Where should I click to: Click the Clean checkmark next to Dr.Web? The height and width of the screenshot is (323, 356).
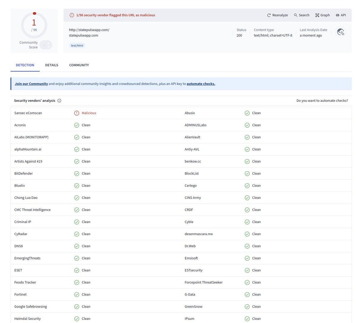click(x=247, y=246)
